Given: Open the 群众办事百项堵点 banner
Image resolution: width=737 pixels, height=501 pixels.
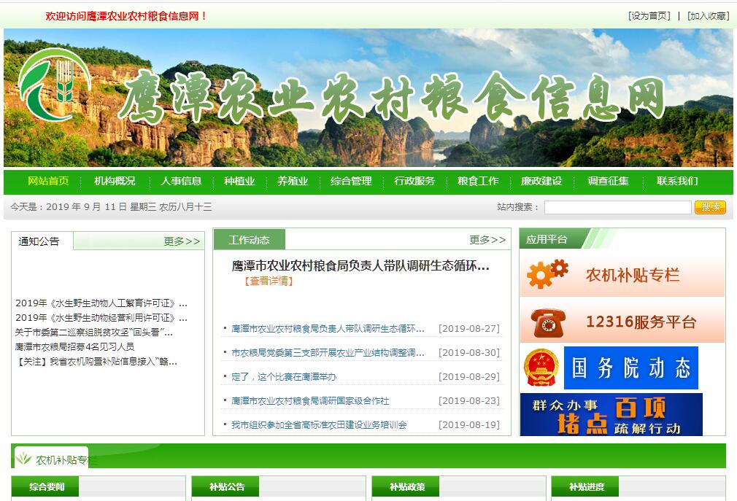Looking at the screenshot, I should [611, 414].
